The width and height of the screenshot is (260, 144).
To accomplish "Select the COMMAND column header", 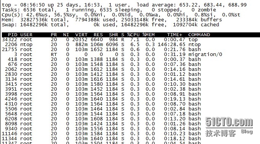I will pyautogui.click(x=199, y=35).
